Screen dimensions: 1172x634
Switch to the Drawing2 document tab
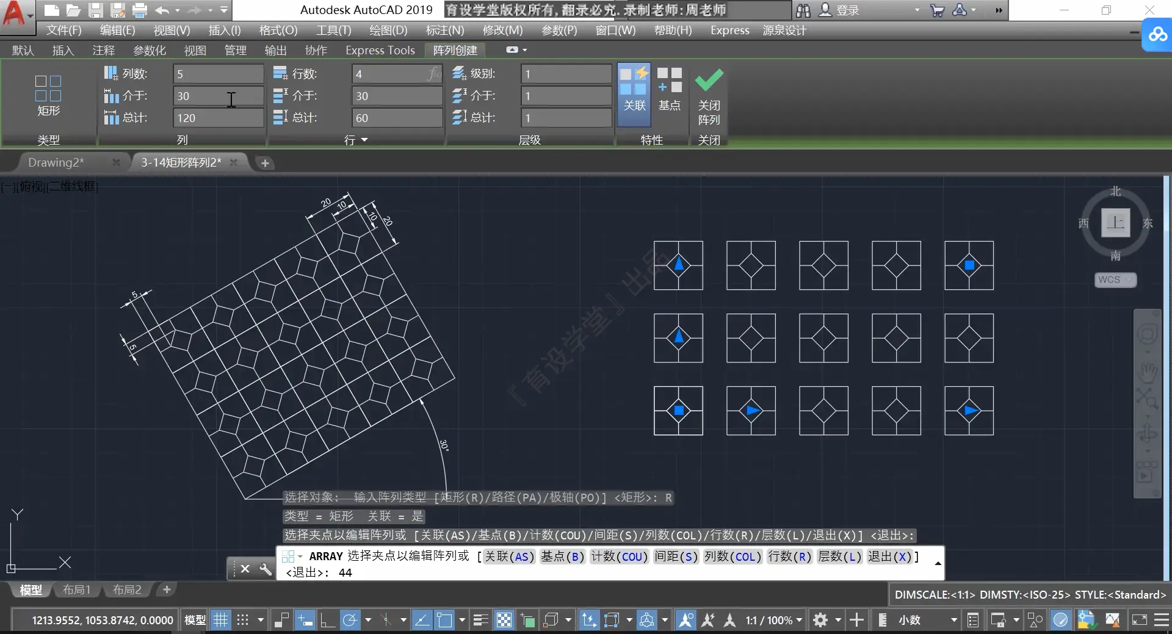point(56,162)
